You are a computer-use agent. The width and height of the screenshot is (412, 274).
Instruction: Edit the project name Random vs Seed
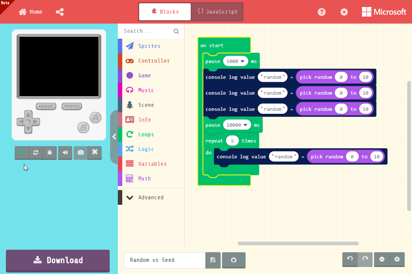click(165, 260)
